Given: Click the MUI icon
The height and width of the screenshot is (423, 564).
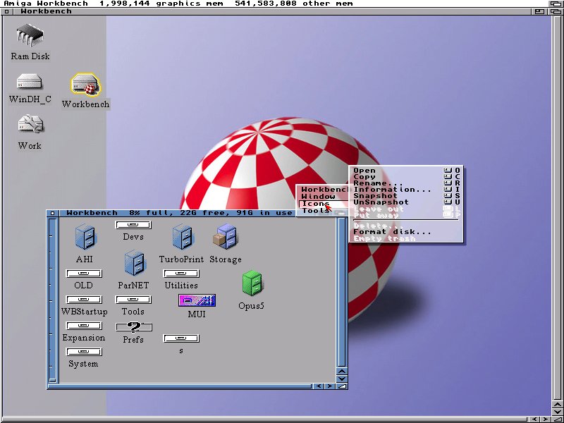Looking at the screenshot, I should tap(197, 301).
